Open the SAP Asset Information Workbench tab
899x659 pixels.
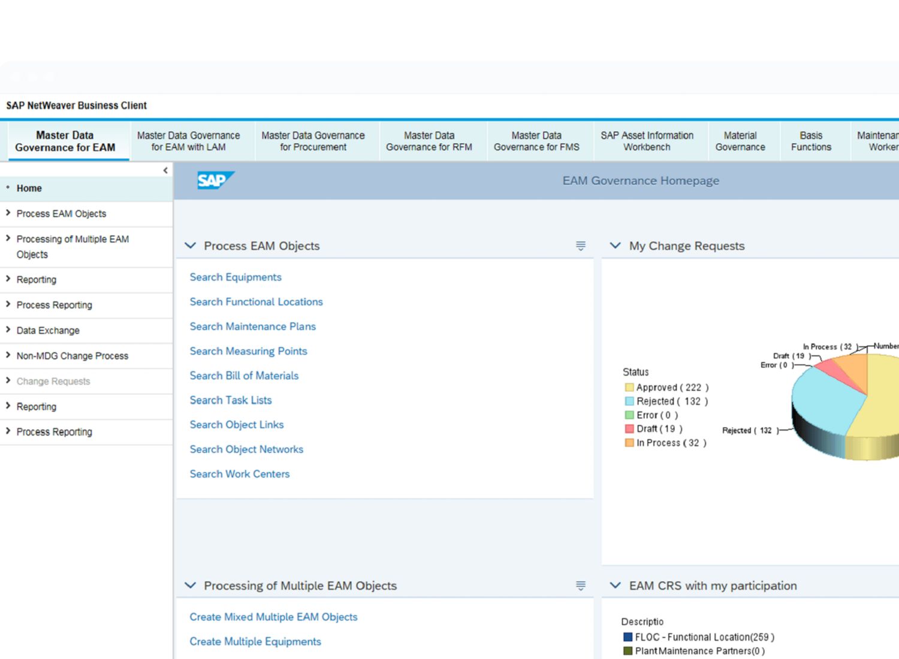[x=647, y=141]
